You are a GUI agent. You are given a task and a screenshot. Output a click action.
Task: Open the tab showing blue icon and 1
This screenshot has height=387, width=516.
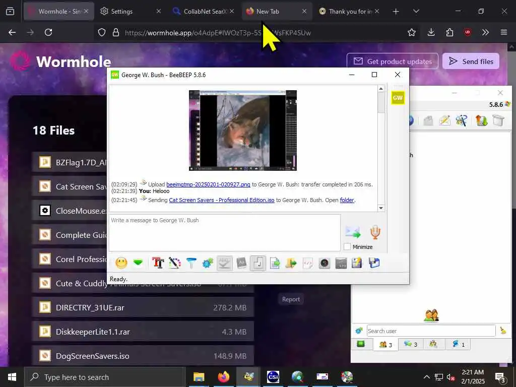coord(458,344)
